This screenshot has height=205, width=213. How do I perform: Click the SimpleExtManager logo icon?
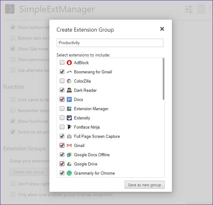click(x=10, y=9)
